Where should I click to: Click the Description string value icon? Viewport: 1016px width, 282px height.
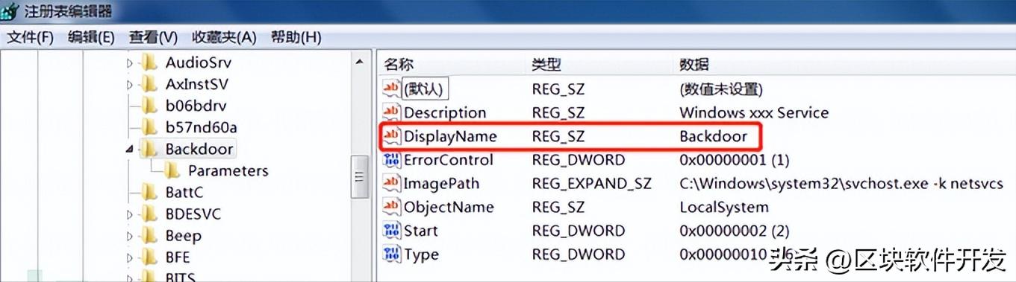[x=392, y=112]
